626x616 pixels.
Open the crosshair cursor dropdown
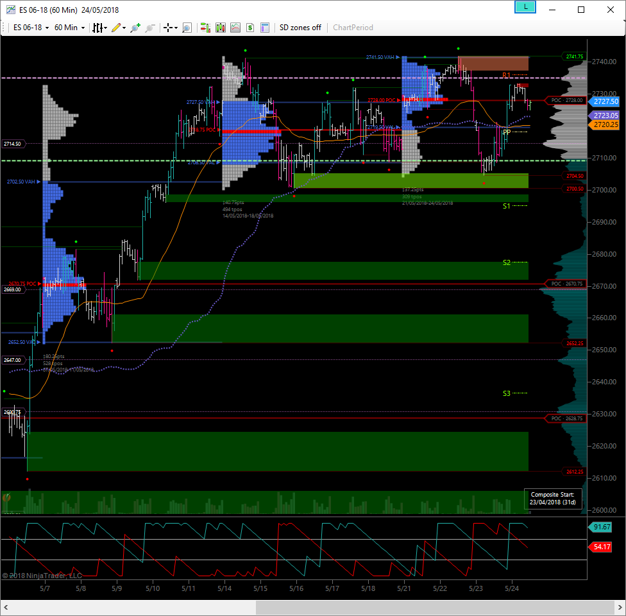(x=170, y=28)
